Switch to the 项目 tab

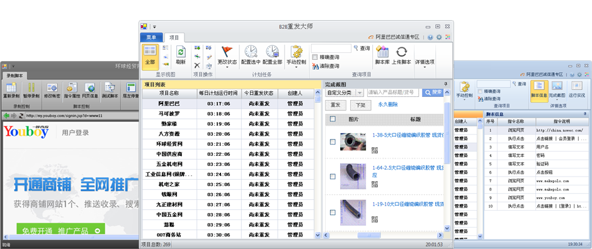174,37
